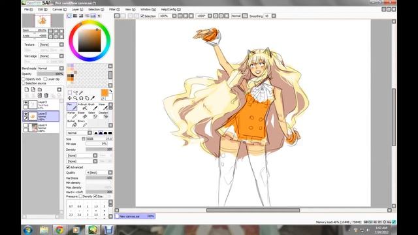Choose the lasso selection tool
Screen dimensions: 418x235
76,93
